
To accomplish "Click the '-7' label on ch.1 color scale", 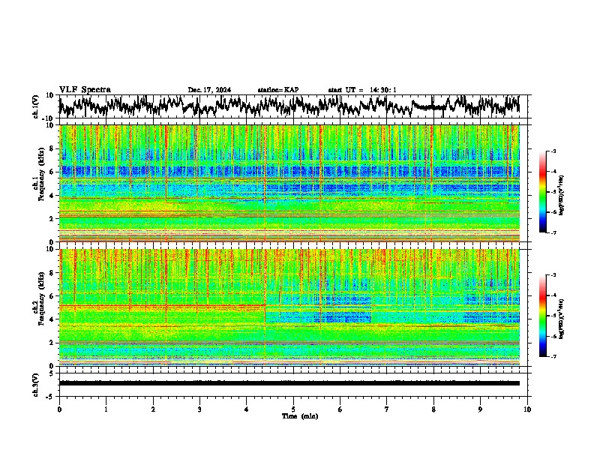I will point(553,232).
